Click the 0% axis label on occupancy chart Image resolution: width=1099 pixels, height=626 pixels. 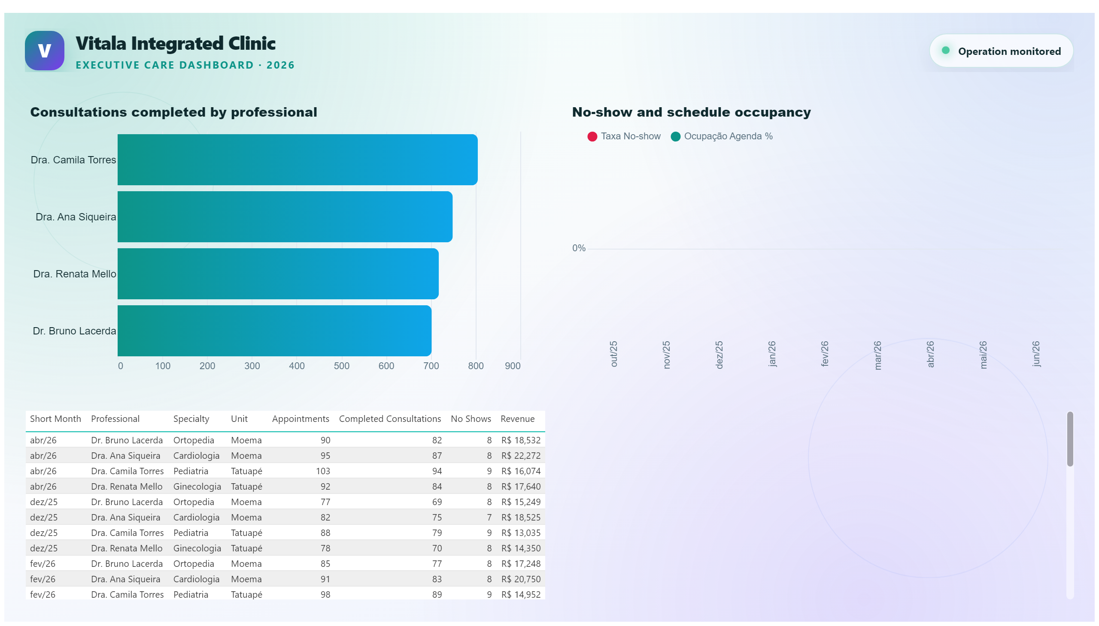pos(579,249)
